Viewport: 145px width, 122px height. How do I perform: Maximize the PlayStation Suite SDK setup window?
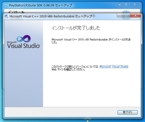click(126, 4)
